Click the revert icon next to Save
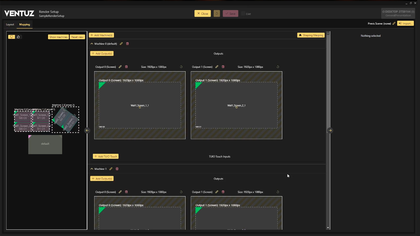 [217, 14]
